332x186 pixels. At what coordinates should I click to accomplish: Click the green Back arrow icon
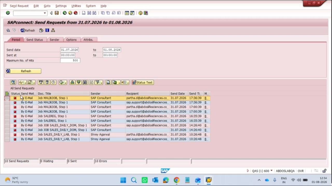coord(65,13)
